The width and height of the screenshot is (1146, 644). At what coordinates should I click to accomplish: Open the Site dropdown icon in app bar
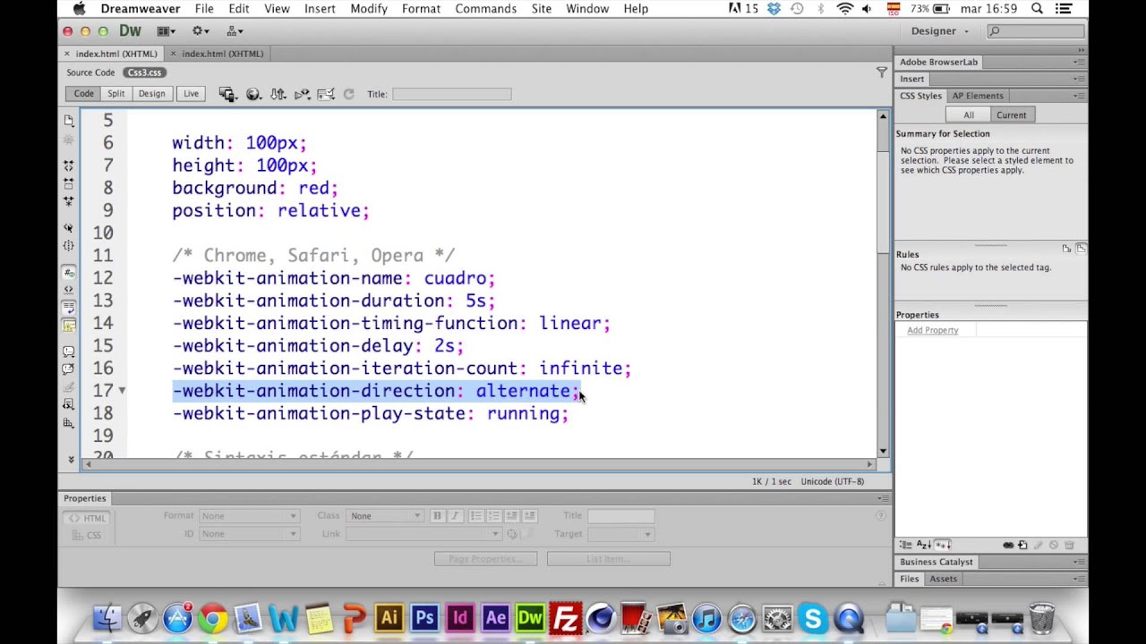pyautogui.click(x=235, y=31)
